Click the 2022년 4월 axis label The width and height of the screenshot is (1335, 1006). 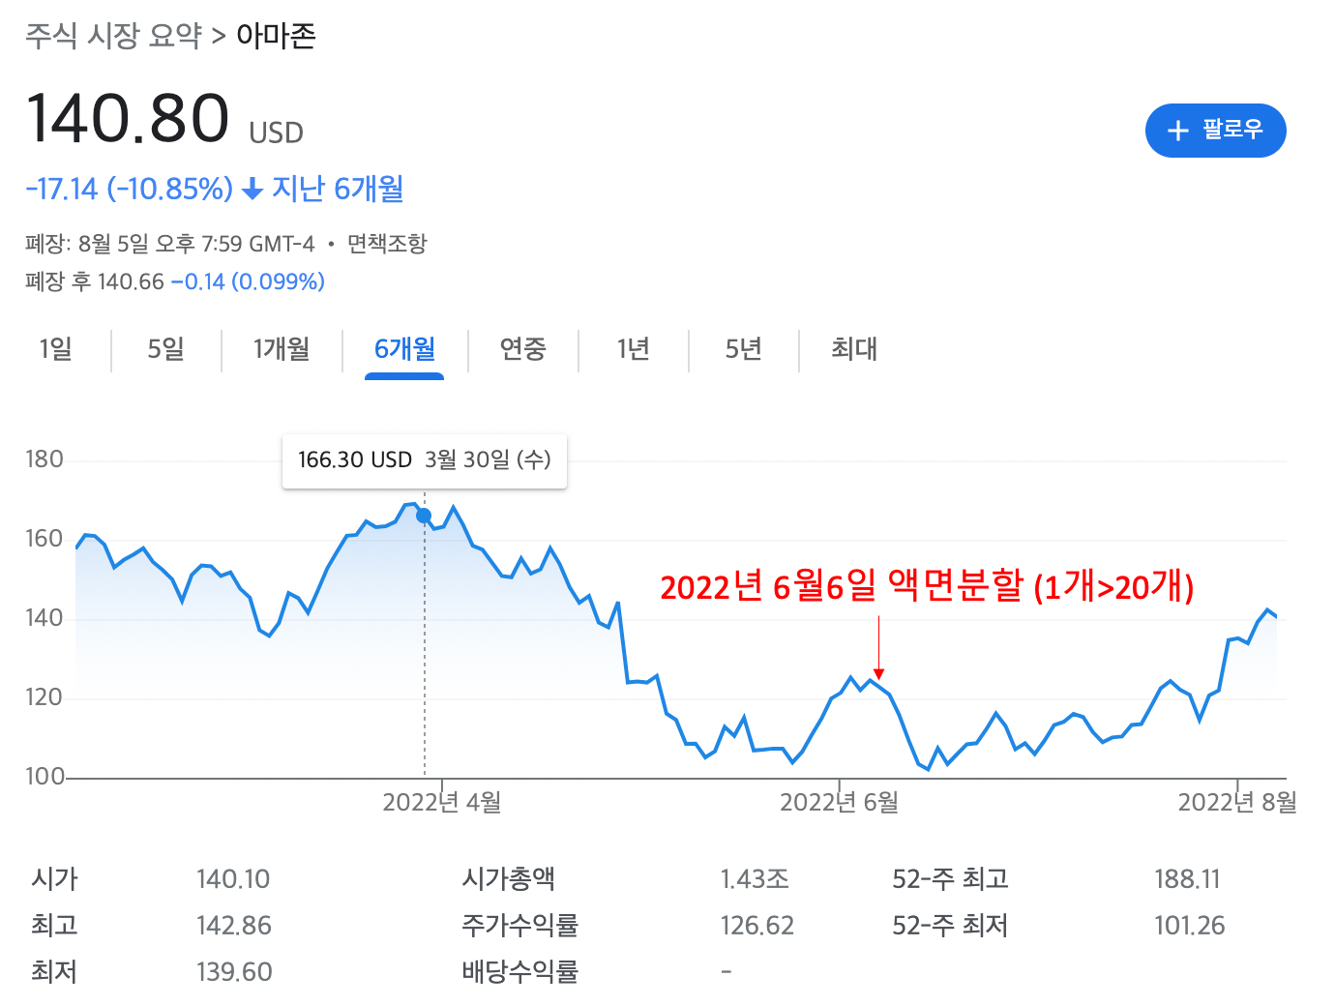tap(442, 802)
